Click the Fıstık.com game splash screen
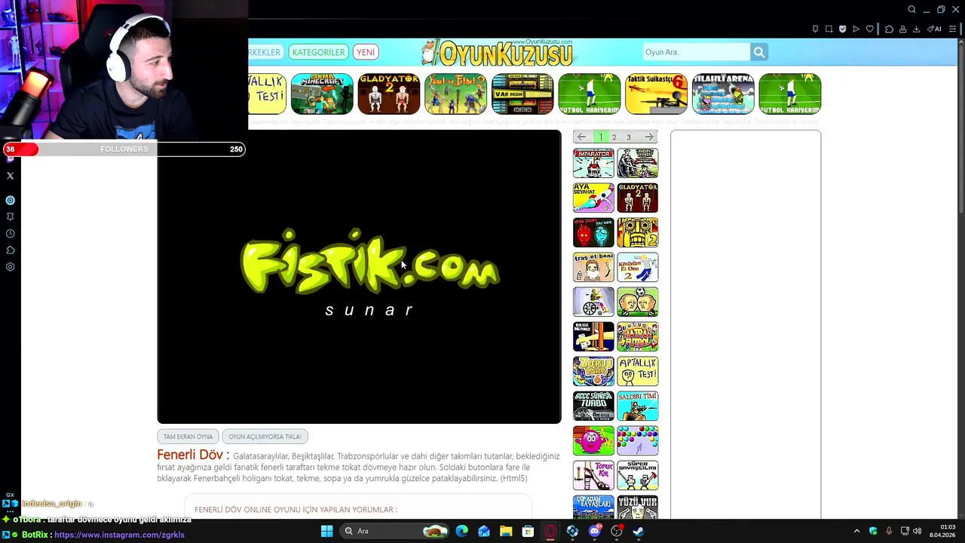This screenshot has width=965, height=543. coord(359,277)
